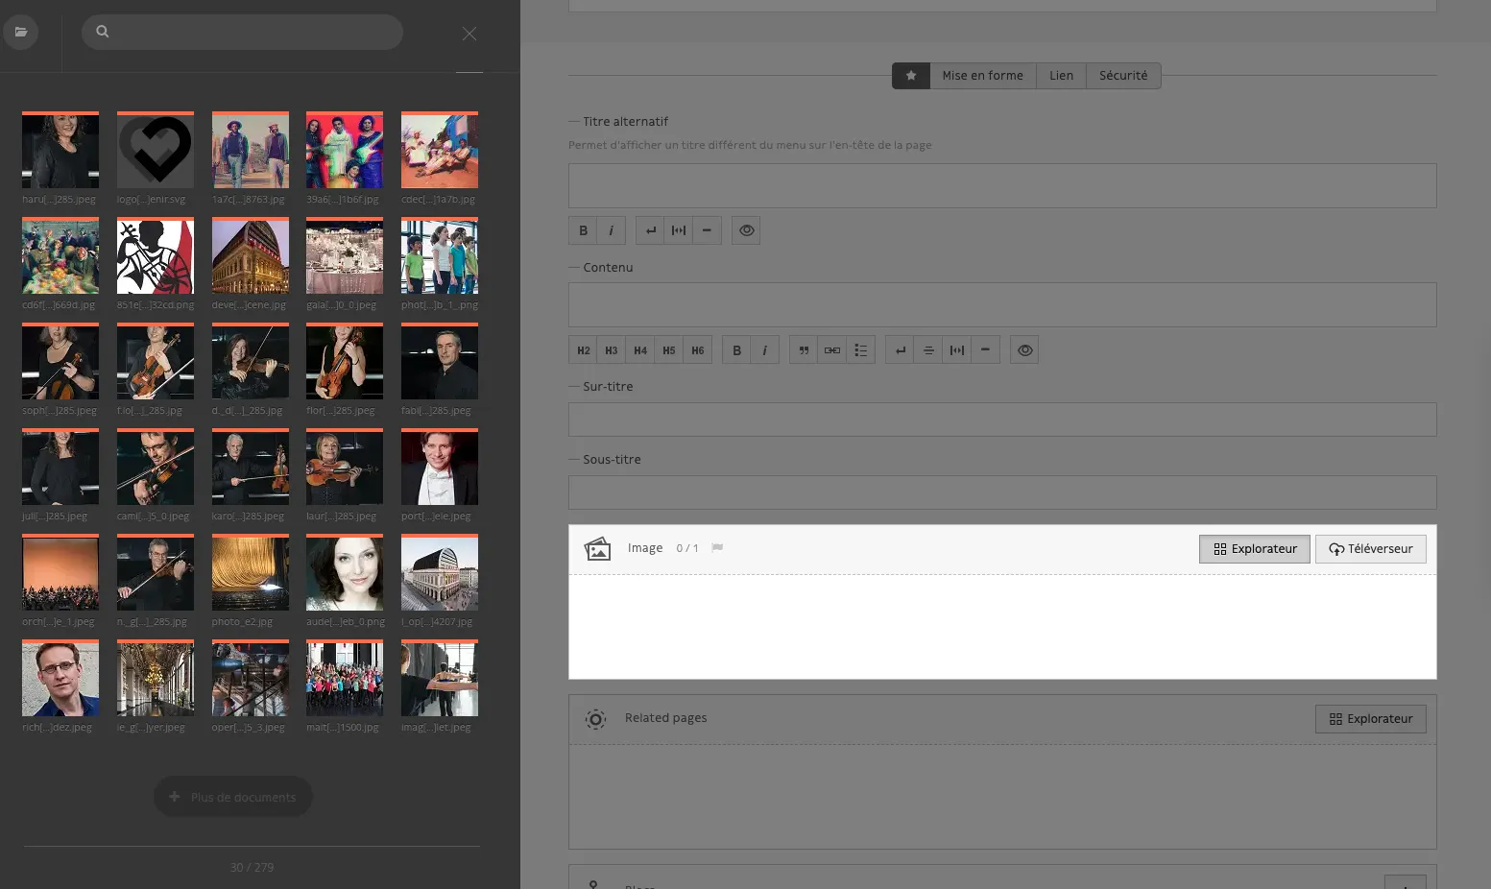Select thumbnail laur[...]285.jpeg
This screenshot has height=889, width=1491.
tap(345, 468)
